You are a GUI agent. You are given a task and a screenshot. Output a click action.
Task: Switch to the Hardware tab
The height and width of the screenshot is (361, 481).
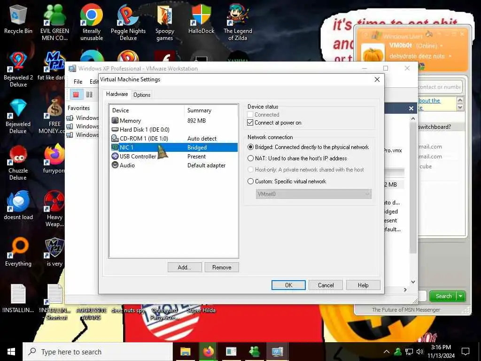(117, 94)
